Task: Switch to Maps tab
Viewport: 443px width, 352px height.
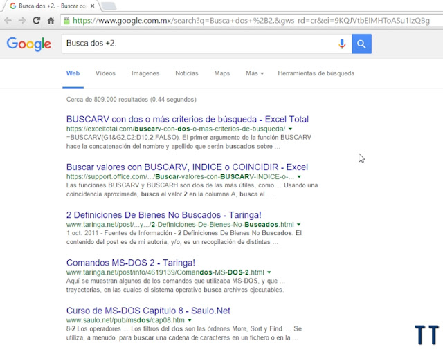Action: pos(221,73)
